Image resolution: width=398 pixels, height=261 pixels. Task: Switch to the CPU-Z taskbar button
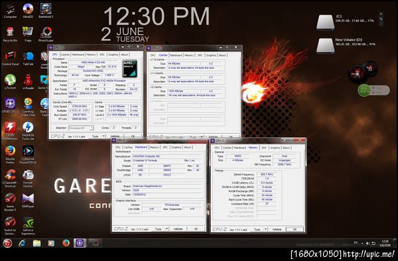(x=80, y=243)
